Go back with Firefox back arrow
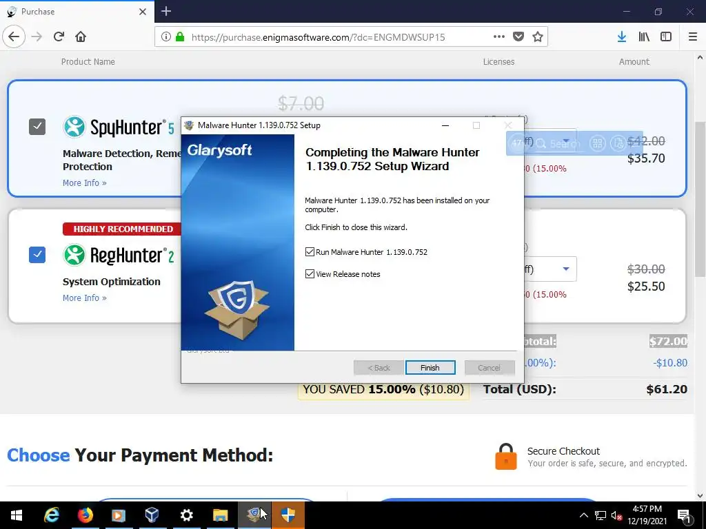The height and width of the screenshot is (529, 706). 14,37
